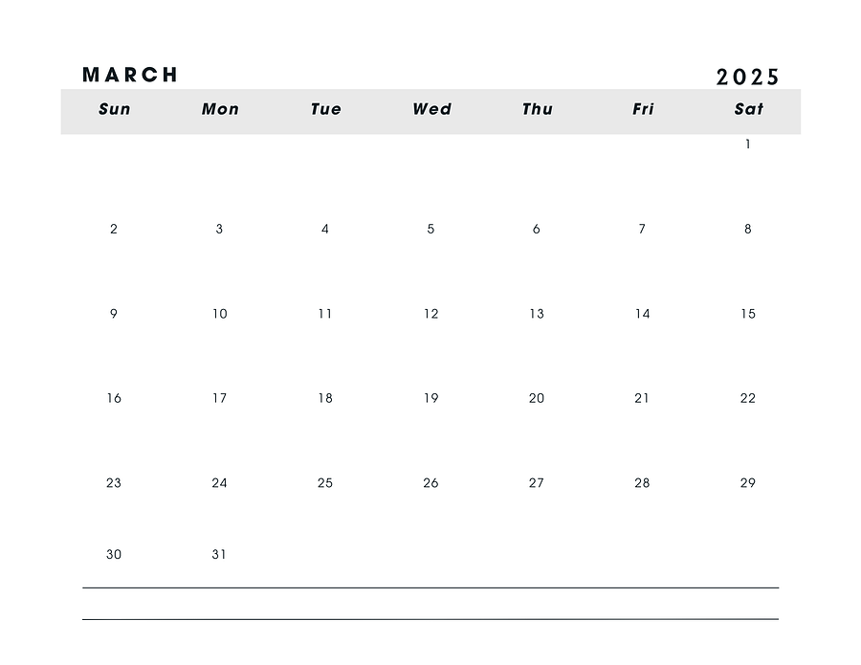Select the Thu column header
Screen dimensions: 861x665
[x=537, y=109]
